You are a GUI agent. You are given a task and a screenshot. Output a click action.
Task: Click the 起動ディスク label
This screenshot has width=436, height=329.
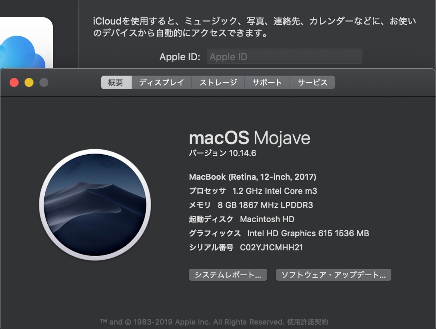[x=211, y=219]
